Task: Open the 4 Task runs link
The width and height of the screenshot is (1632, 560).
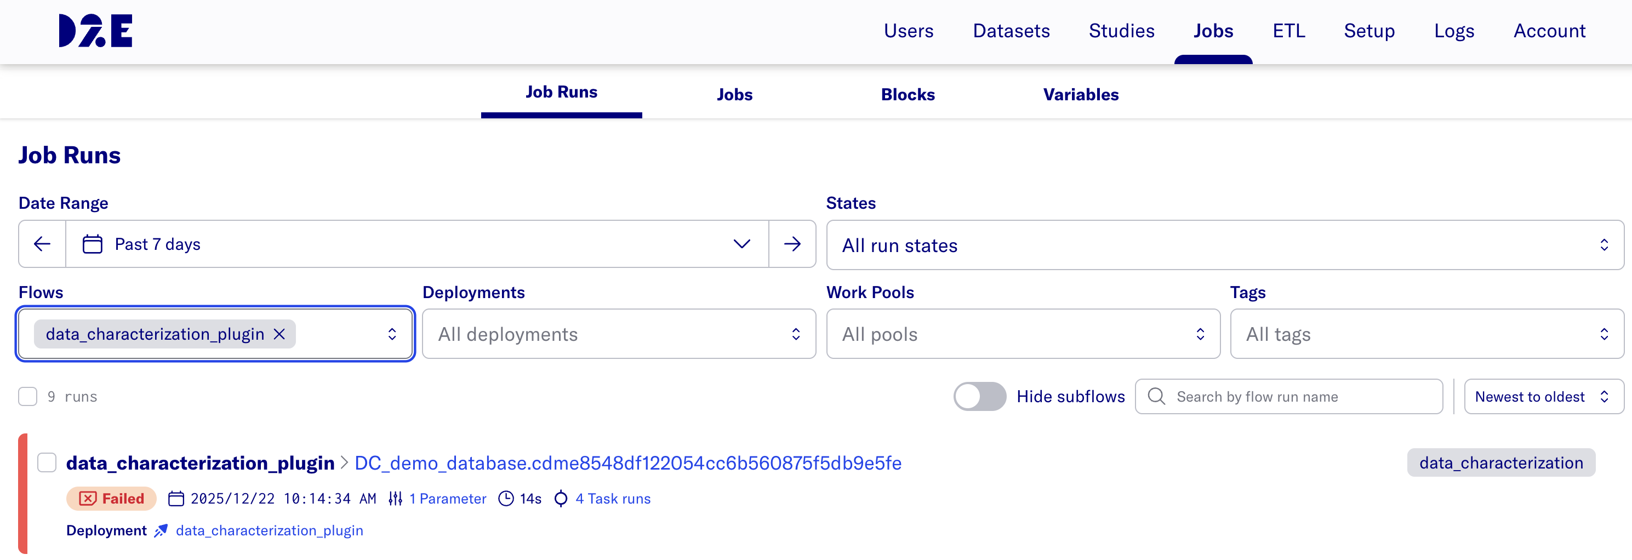Action: coord(613,499)
